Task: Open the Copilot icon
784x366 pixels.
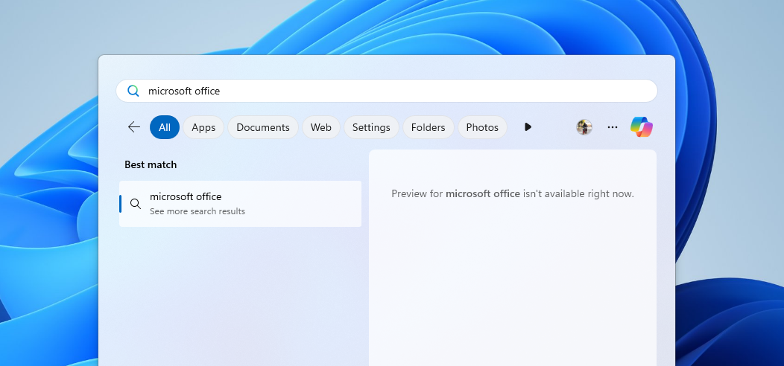Action: 641,127
